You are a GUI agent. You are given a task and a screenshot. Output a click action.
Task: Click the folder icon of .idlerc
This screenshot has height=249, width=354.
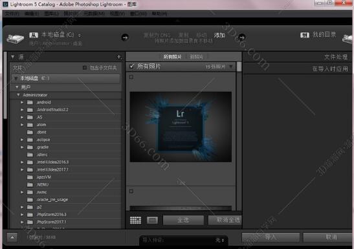click(30, 155)
